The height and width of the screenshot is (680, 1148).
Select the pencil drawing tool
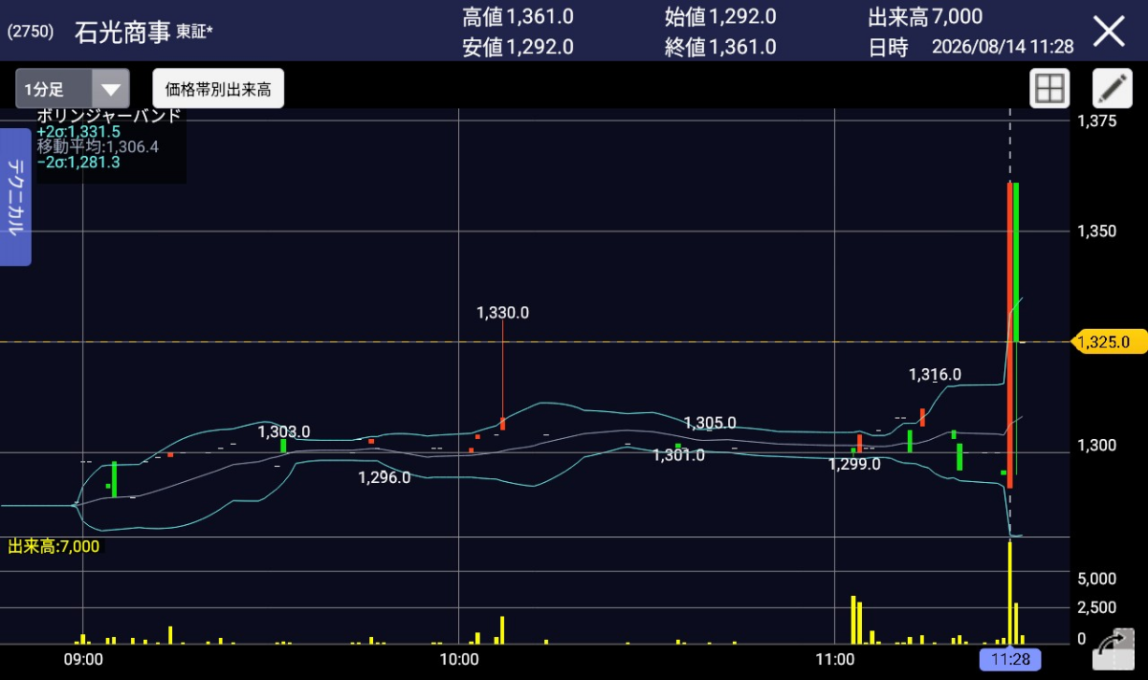coord(1112,89)
